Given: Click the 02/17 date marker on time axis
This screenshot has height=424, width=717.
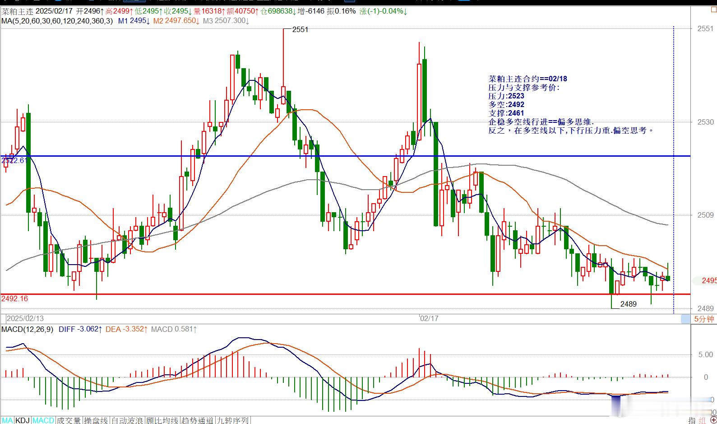Looking at the screenshot, I should coord(429,318).
